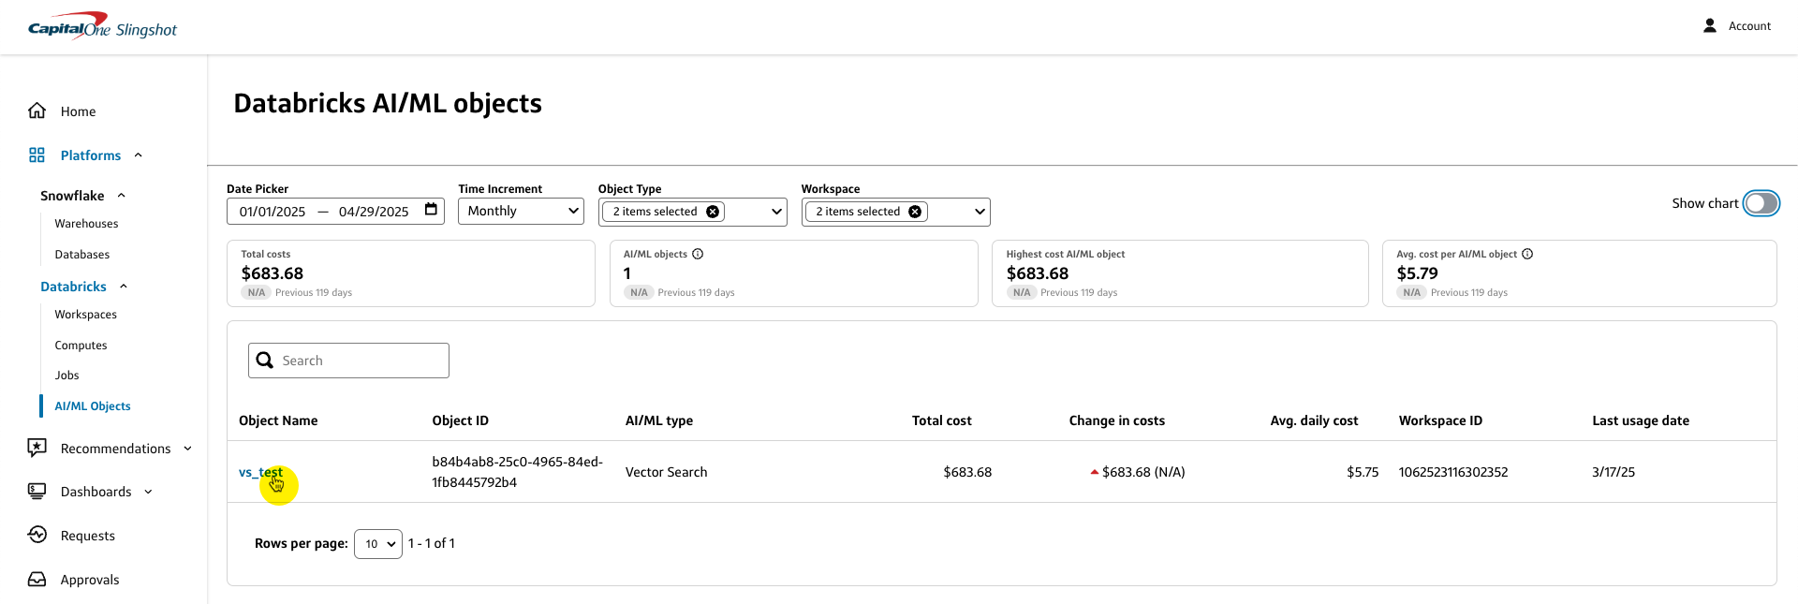Open the calendar icon in Date Picker

tap(431, 210)
